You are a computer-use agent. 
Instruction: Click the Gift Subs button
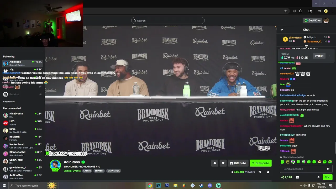coord(238,163)
